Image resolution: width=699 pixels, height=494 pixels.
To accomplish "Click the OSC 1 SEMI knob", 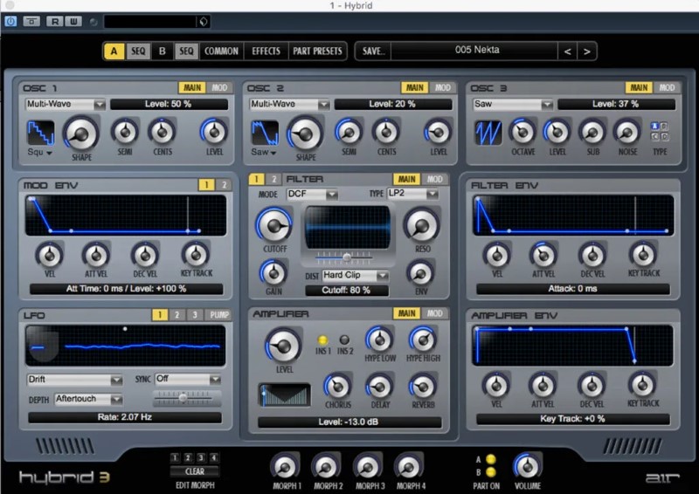I will pyautogui.click(x=125, y=132).
